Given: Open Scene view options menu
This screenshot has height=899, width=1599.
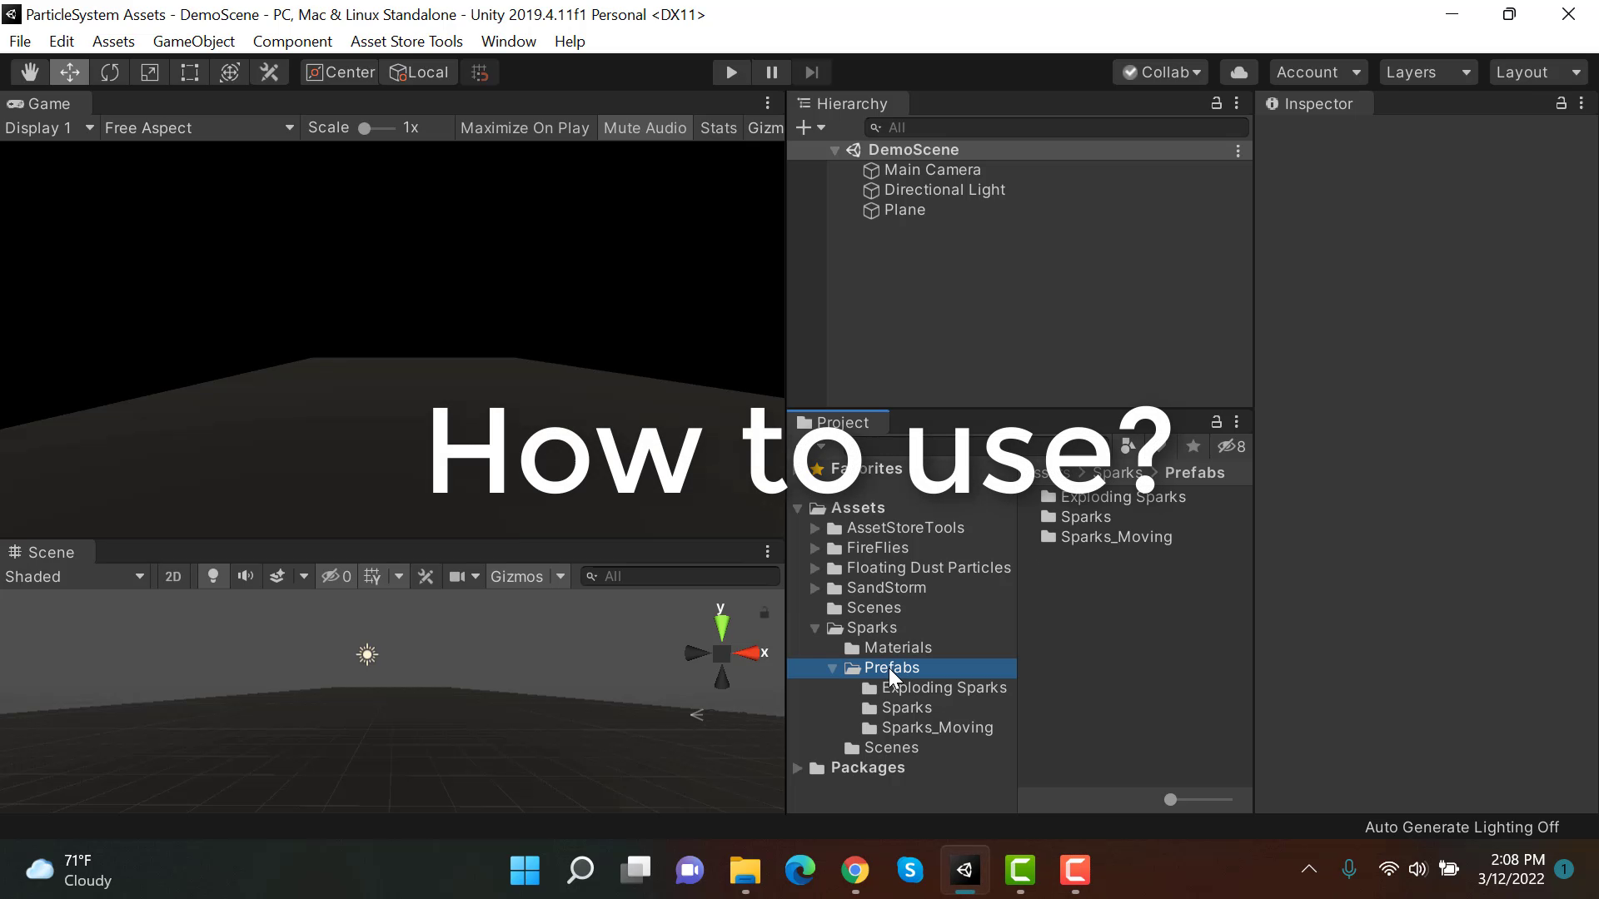Looking at the screenshot, I should [768, 552].
